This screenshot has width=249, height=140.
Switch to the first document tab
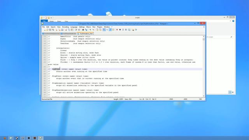[51, 34]
